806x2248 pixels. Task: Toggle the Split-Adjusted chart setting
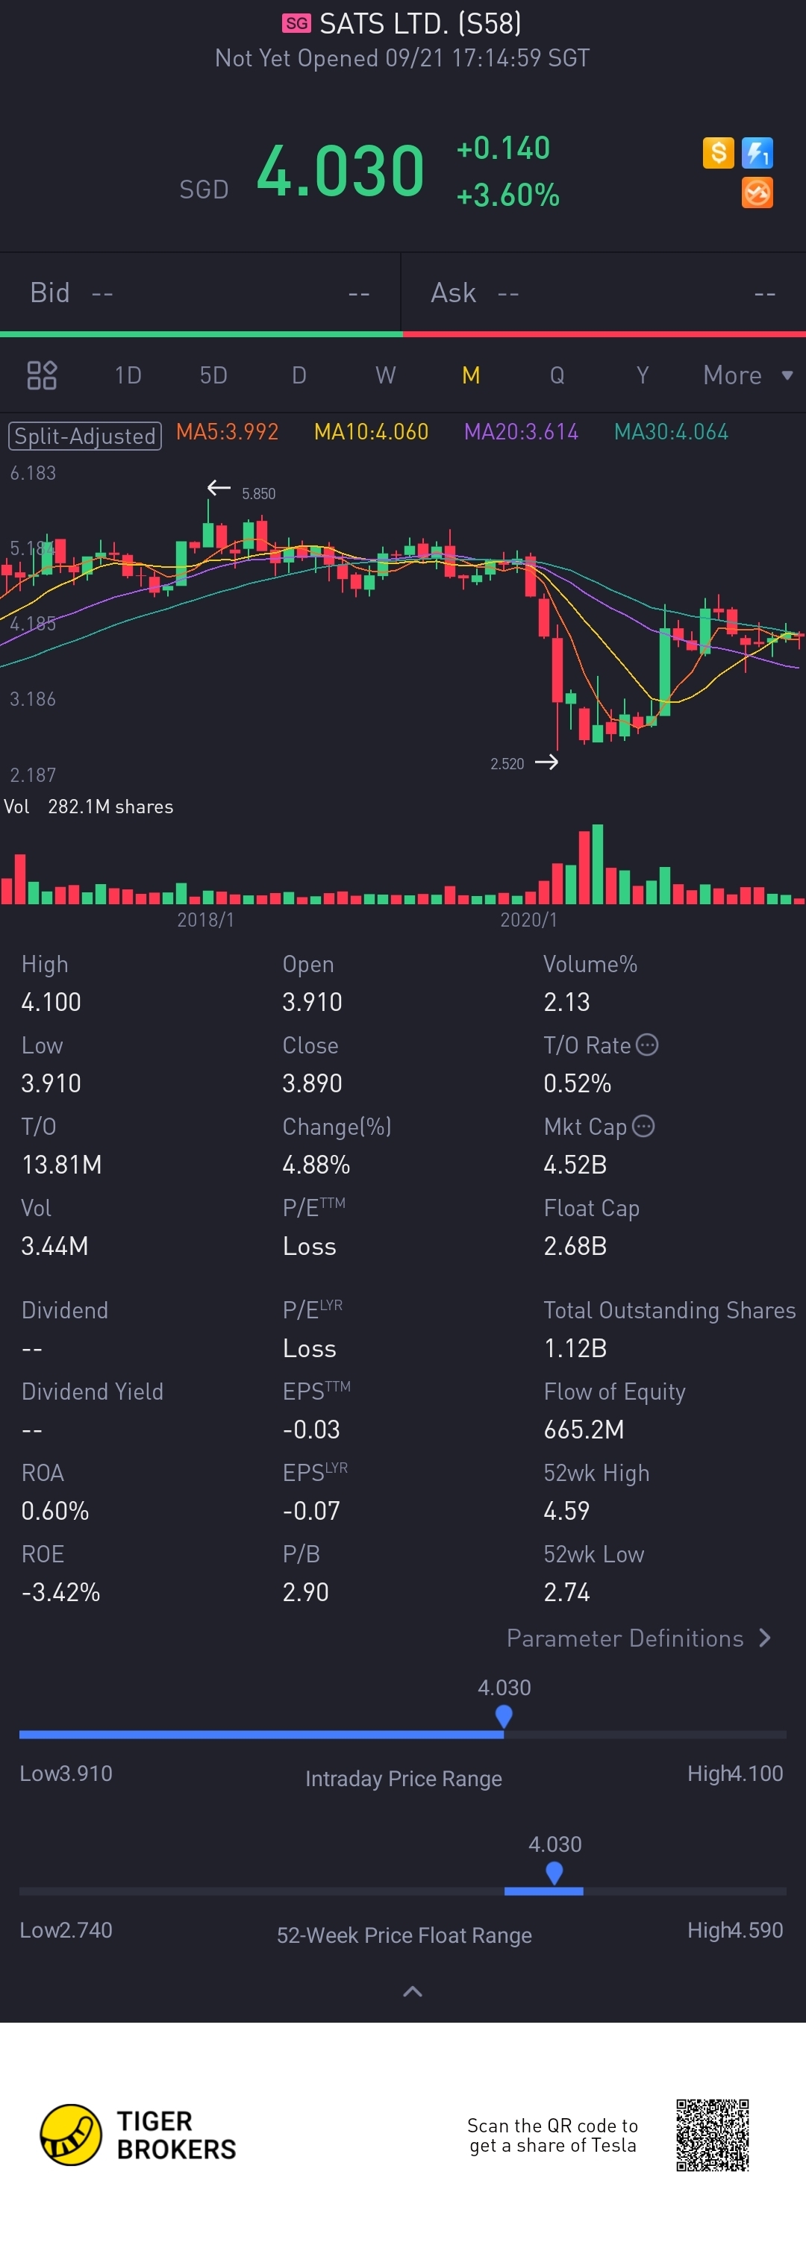click(x=84, y=436)
